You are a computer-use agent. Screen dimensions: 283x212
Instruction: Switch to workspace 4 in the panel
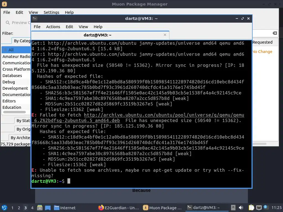pyautogui.click(x=32, y=208)
